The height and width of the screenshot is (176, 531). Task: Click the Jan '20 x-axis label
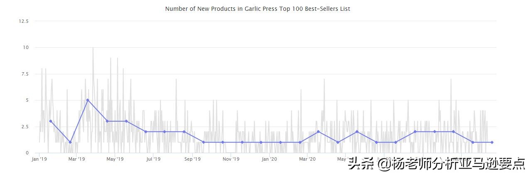click(x=269, y=159)
